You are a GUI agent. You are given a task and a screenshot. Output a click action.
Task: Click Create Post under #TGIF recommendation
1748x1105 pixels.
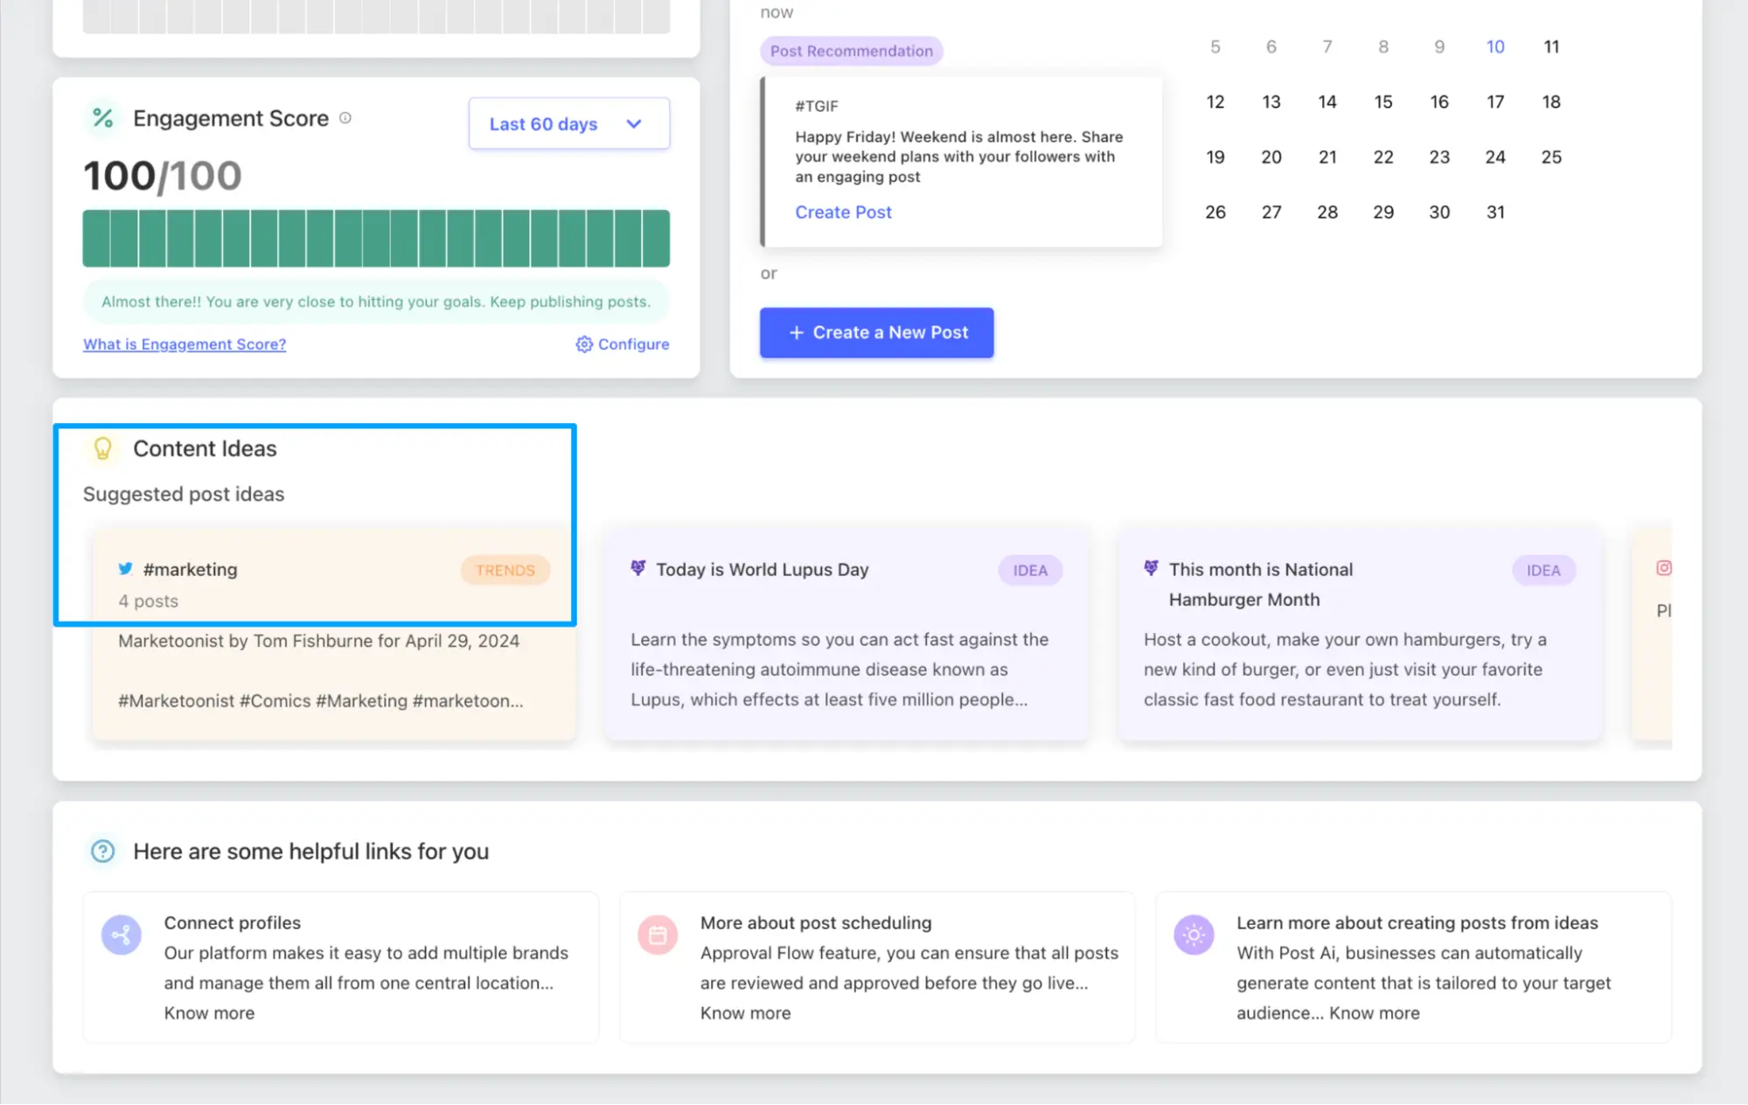[x=843, y=212]
